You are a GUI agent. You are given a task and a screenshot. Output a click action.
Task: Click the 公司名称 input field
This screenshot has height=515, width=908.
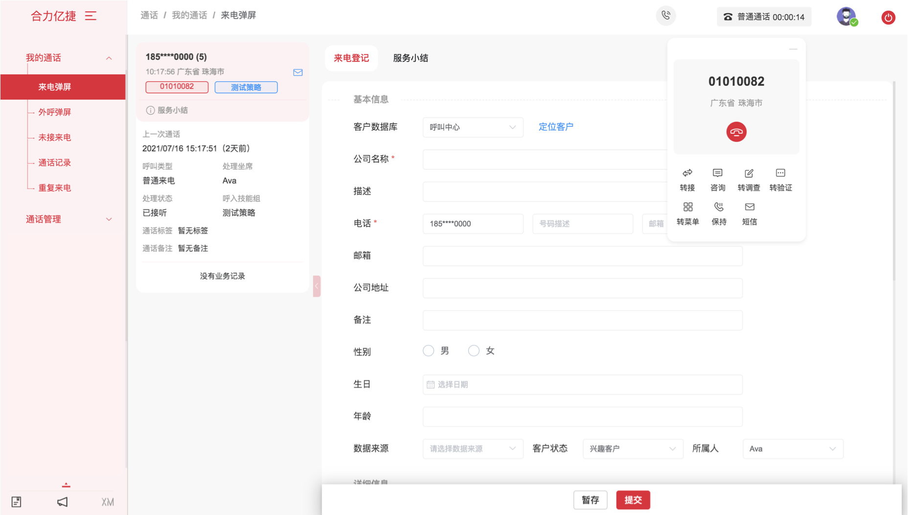point(543,160)
